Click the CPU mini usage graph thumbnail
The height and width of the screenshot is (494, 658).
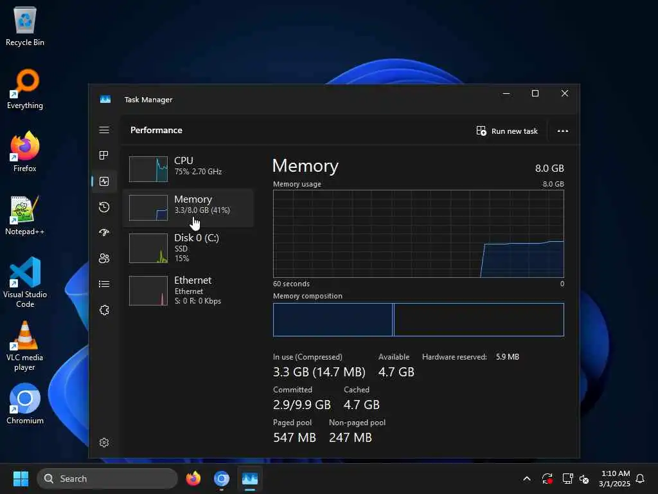(x=148, y=169)
